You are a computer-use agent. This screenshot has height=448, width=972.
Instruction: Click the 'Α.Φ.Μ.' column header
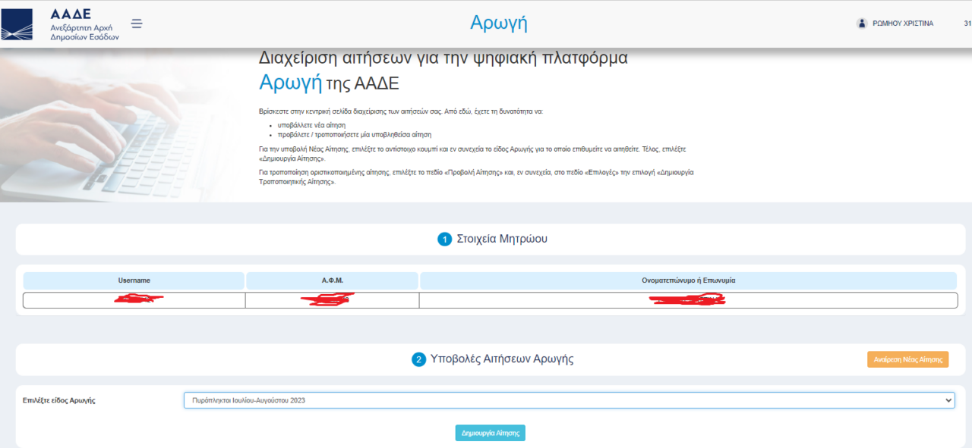(332, 280)
